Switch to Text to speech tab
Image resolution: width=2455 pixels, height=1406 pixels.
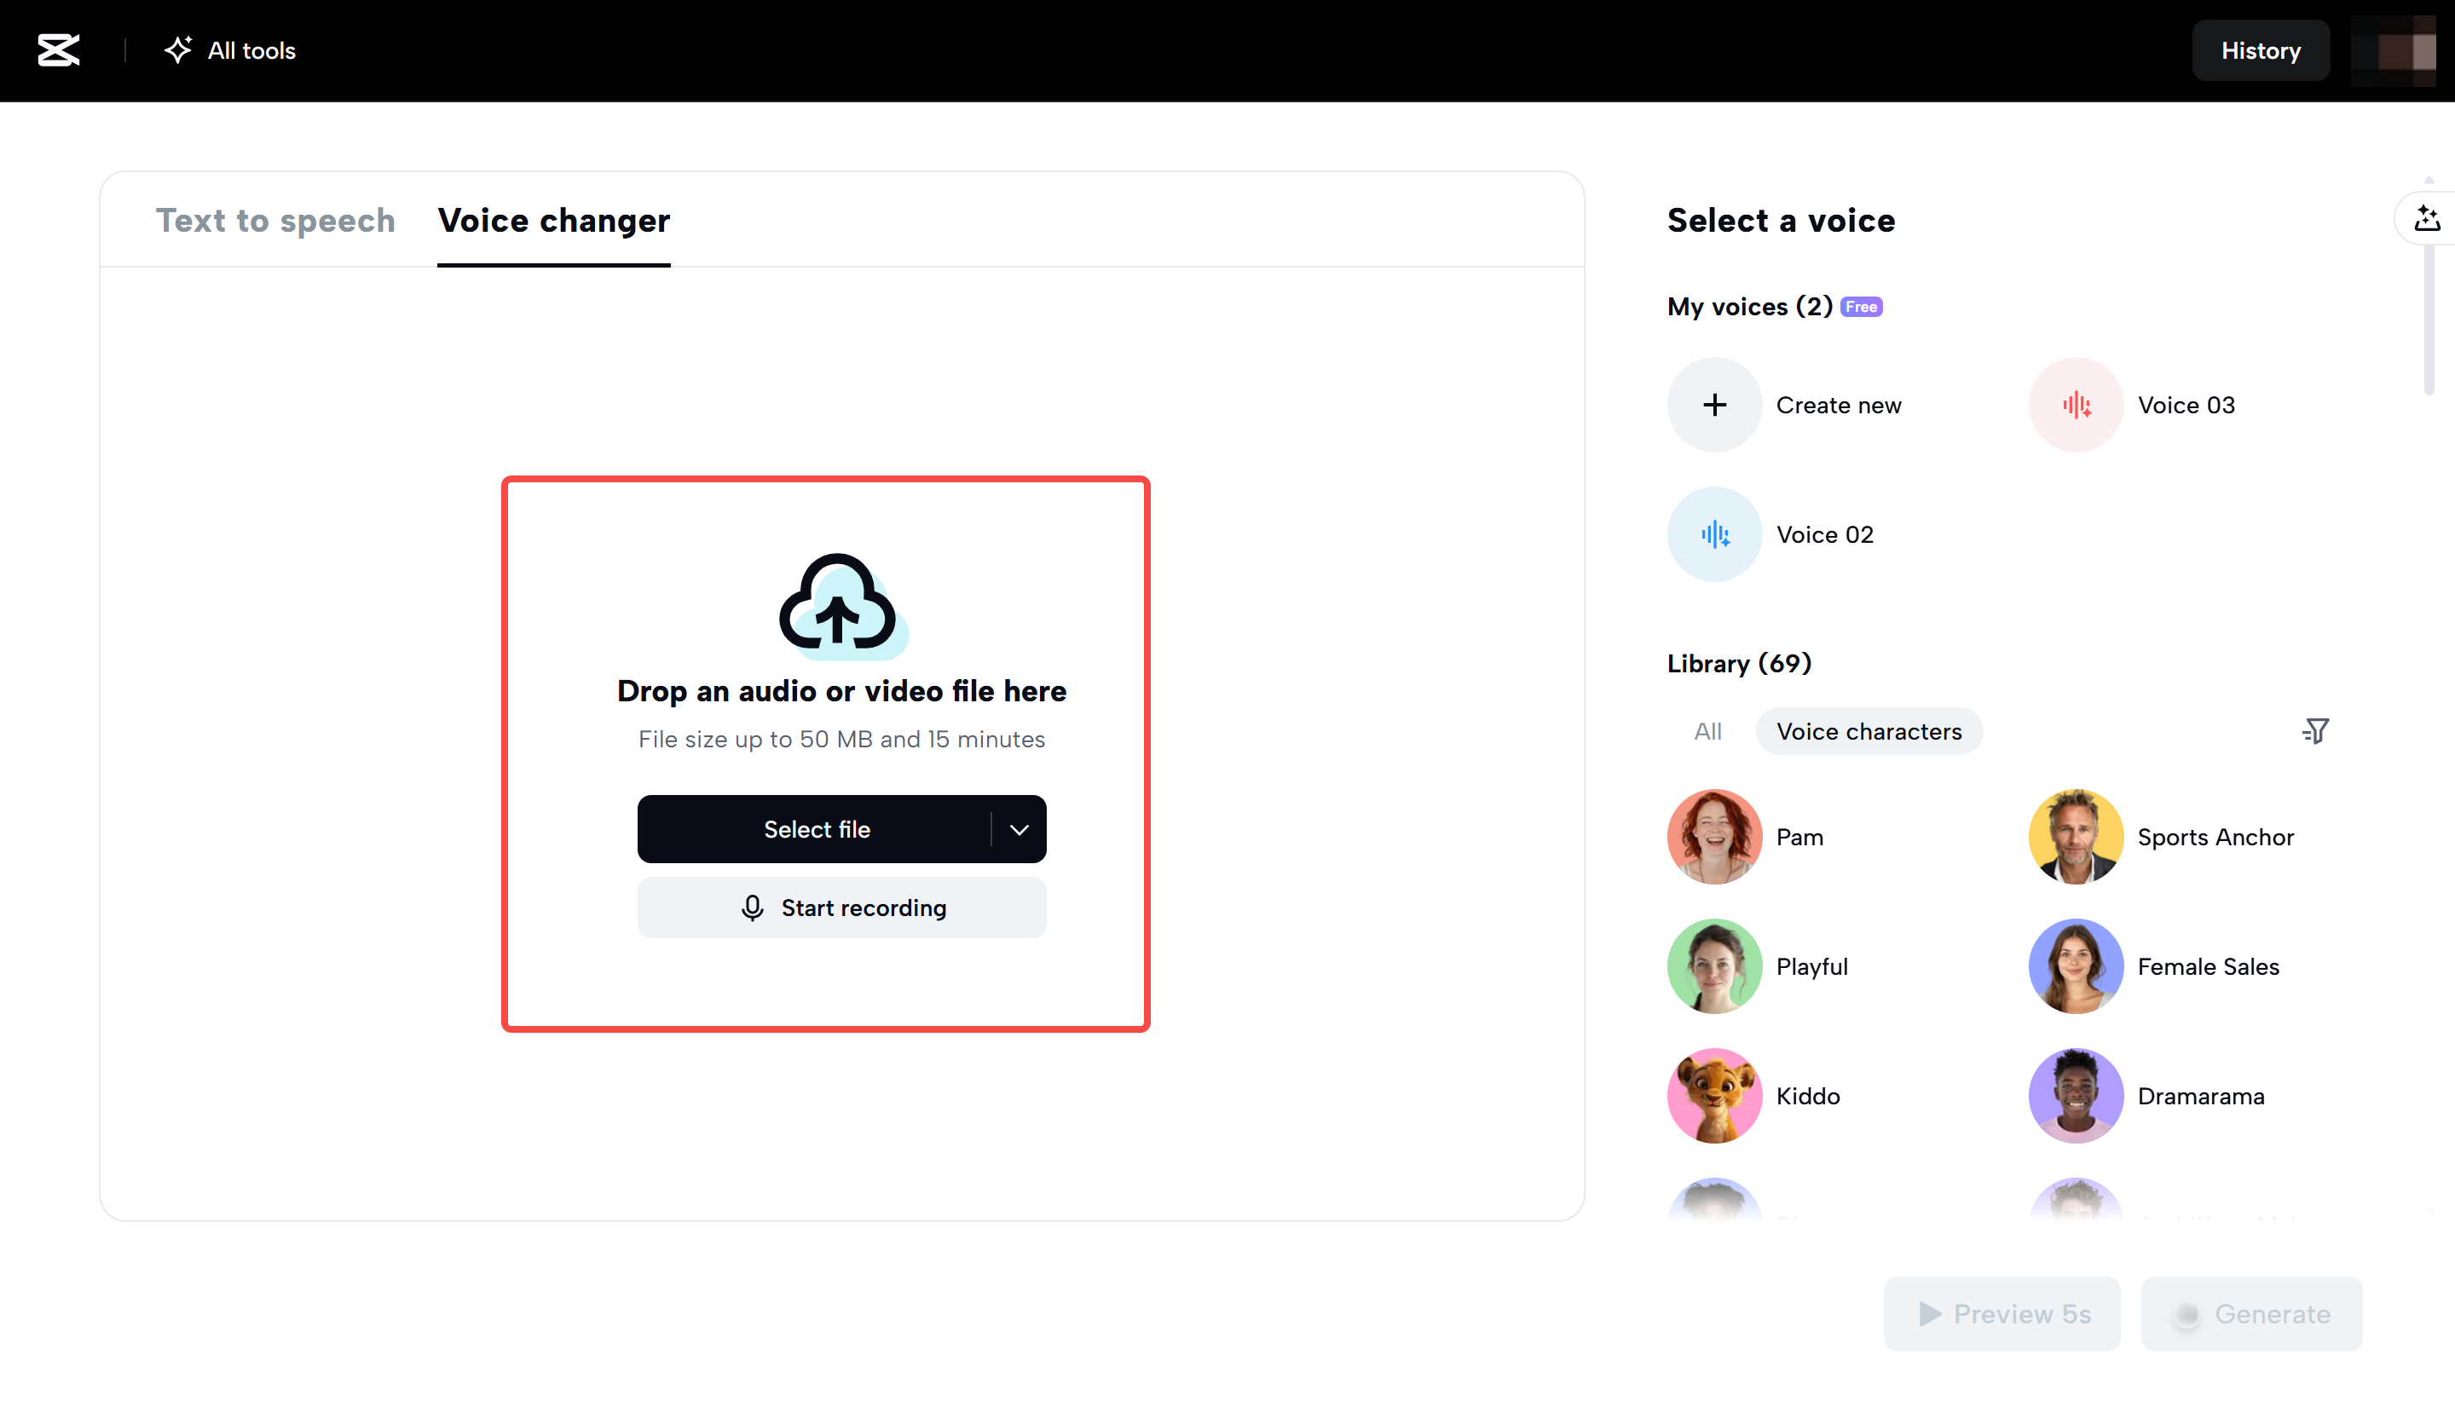click(x=275, y=220)
